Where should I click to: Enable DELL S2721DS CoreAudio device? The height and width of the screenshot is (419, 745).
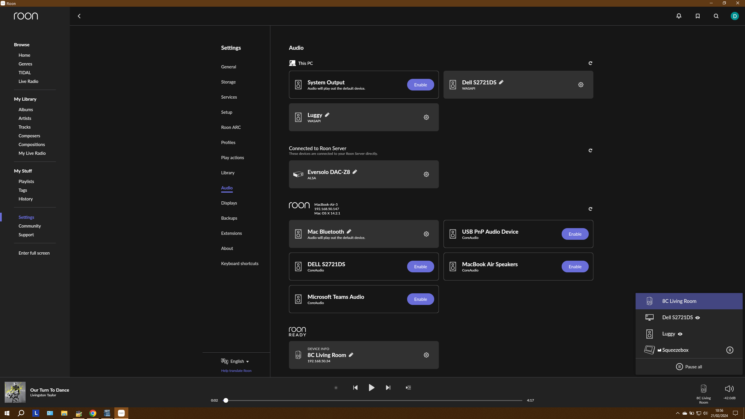click(421, 267)
